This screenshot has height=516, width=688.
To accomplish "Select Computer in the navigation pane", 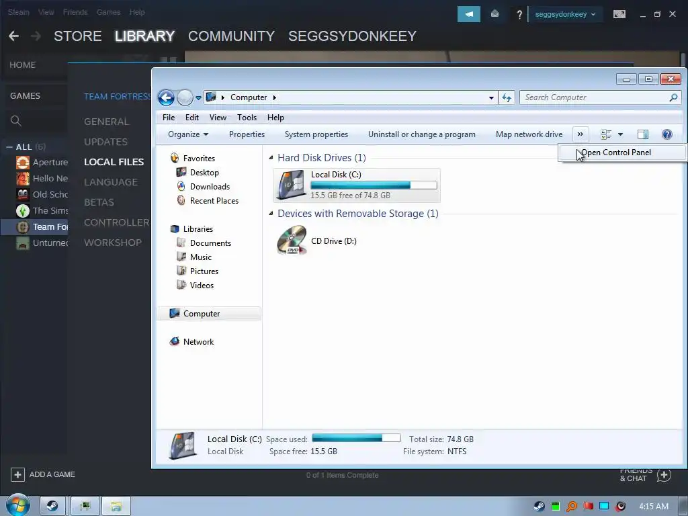I will [209, 314].
